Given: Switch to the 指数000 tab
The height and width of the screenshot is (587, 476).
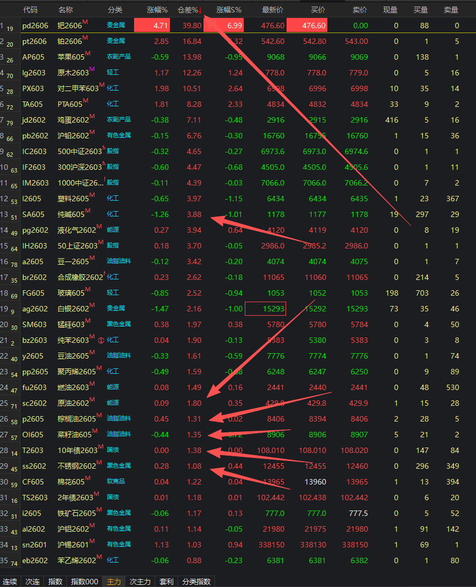Looking at the screenshot, I should [x=84, y=582].
